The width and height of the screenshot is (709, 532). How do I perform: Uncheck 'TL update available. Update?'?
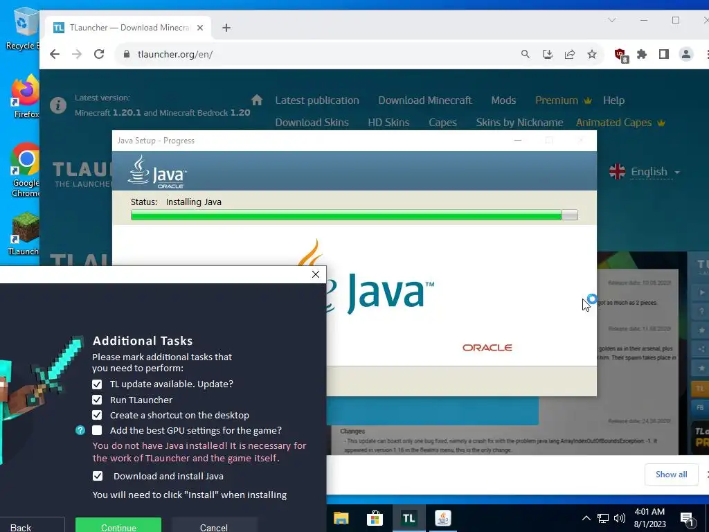97,384
